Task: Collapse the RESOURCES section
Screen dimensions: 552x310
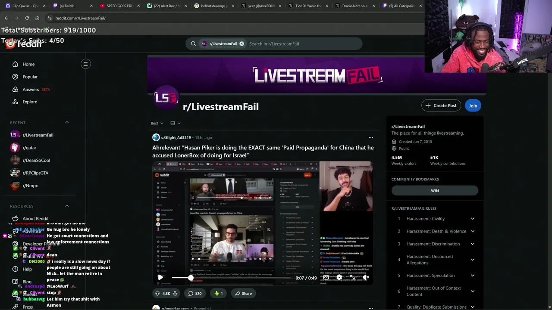Action: 67,206
